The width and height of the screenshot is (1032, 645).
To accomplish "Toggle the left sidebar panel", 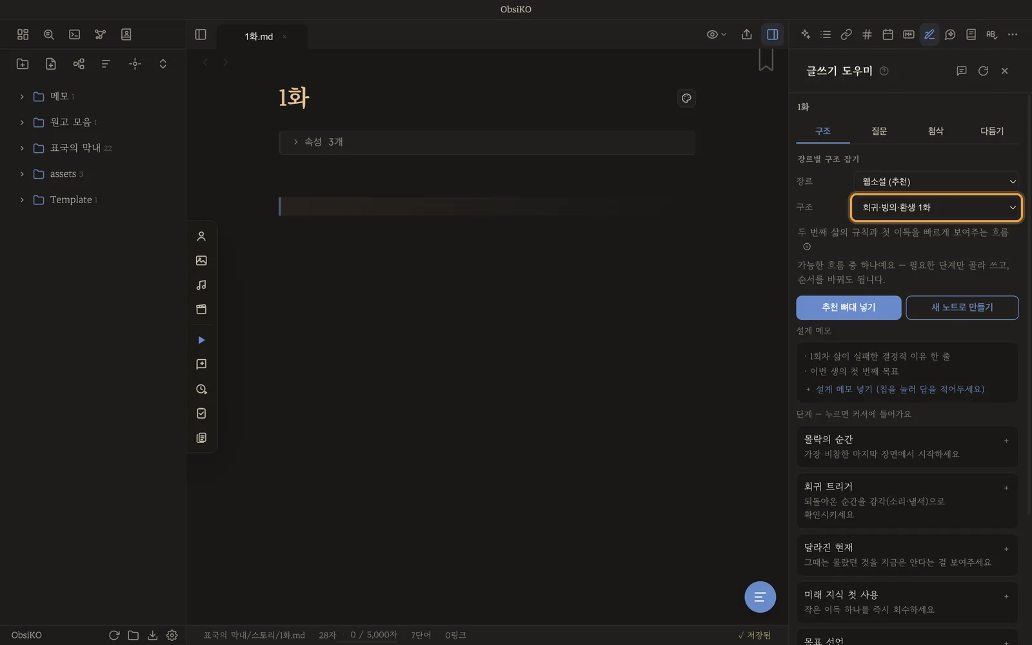I will (x=201, y=34).
